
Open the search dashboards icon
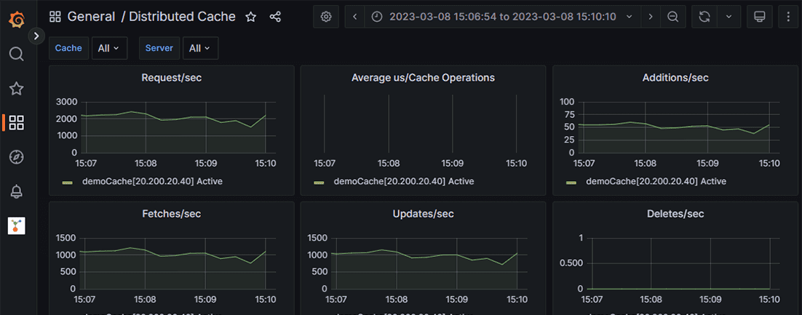click(x=17, y=54)
